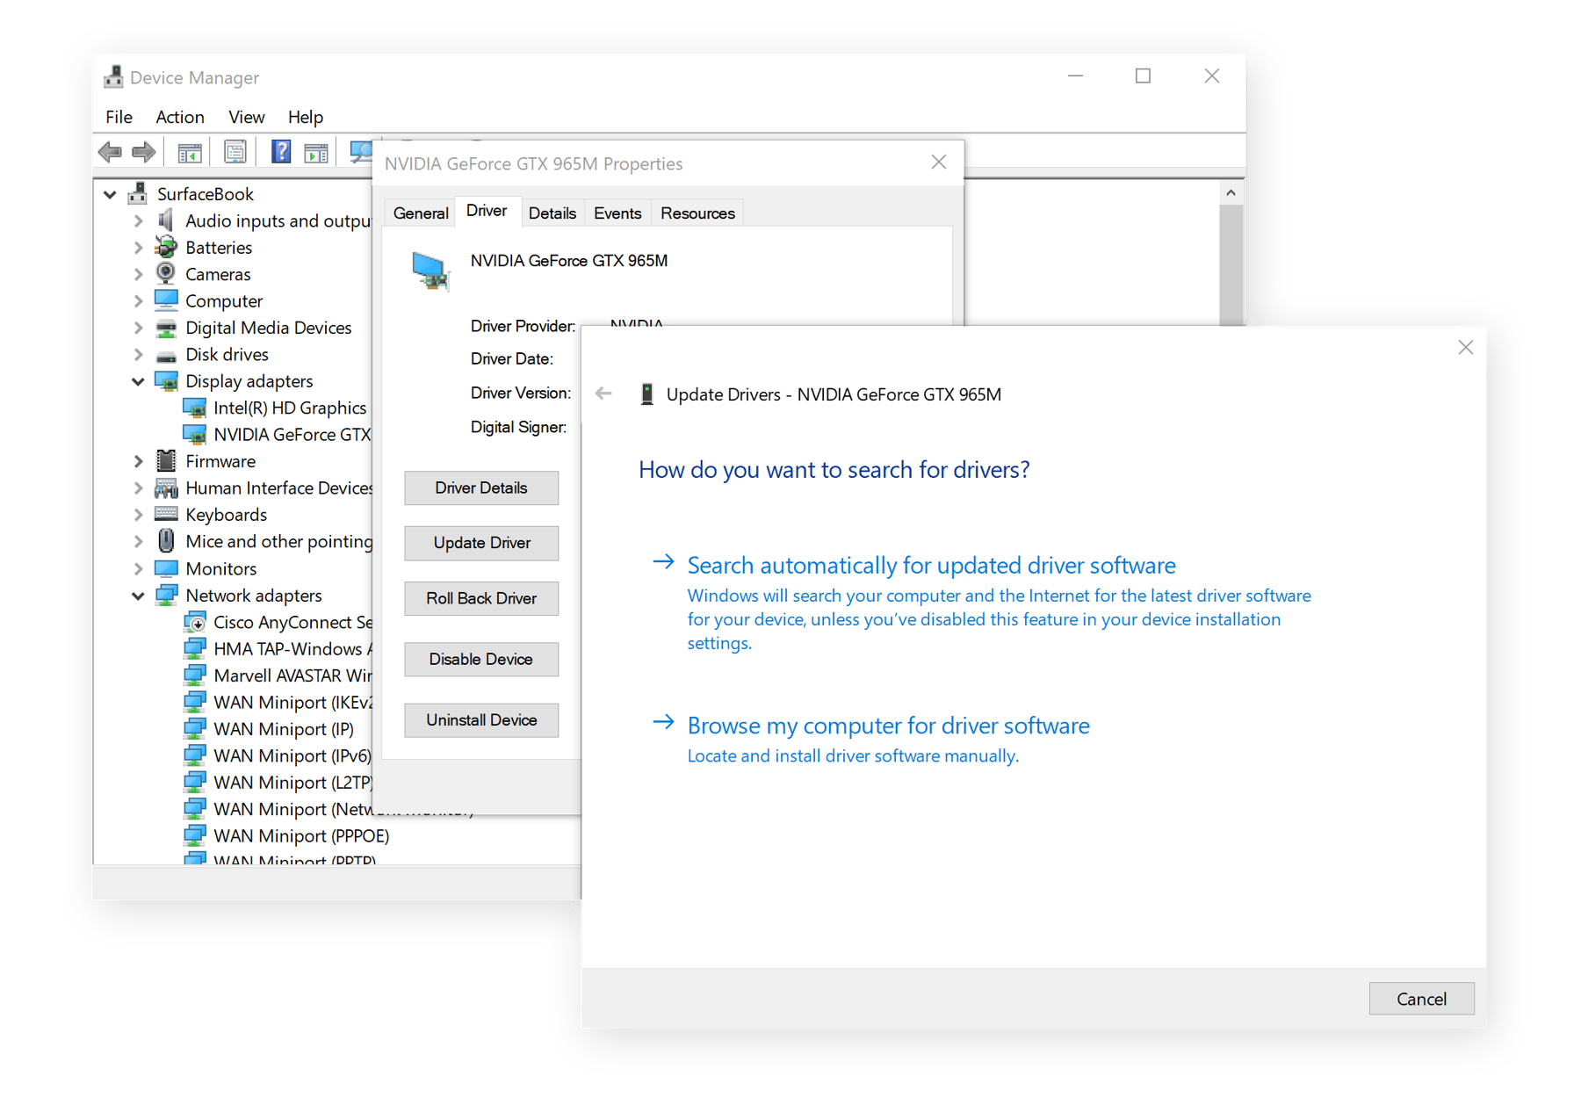Click the Show/Hide Action Pane toolbar icon
Screen dimensions: 1581x1098
click(x=316, y=153)
